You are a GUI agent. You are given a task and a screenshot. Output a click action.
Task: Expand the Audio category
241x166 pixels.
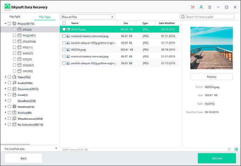pos(5,83)
